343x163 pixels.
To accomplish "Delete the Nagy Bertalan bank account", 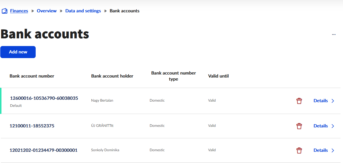I will [x=299, y=101].
